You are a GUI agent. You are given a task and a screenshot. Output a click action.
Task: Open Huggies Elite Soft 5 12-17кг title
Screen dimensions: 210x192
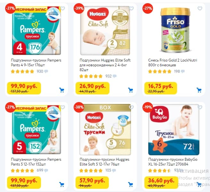point(104,162)
